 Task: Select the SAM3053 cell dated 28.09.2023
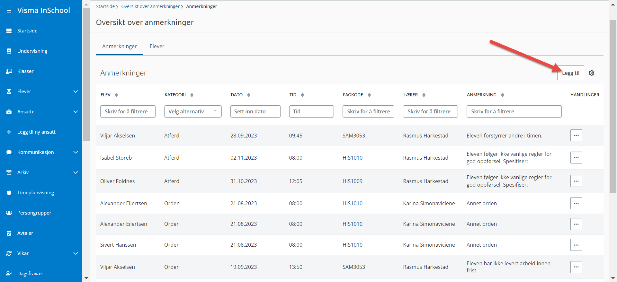pyautogui.click(x=354, y=136)
